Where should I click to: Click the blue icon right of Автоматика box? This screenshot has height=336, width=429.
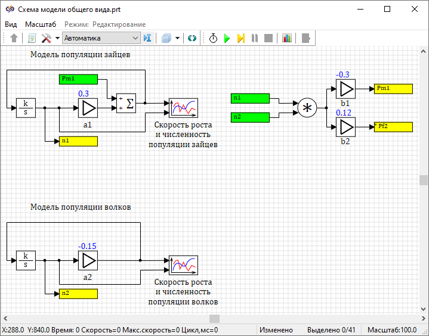(x=147, y=38)
